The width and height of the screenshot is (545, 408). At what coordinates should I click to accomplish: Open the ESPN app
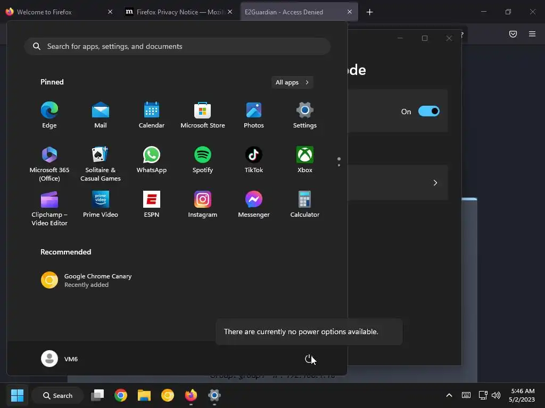tap(152, 205)
